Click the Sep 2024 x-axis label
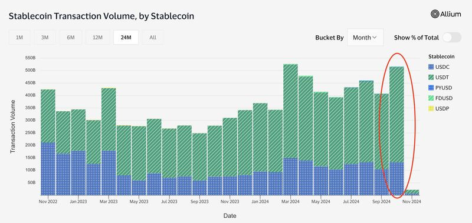Screen dimensions: 472x223 381,202
